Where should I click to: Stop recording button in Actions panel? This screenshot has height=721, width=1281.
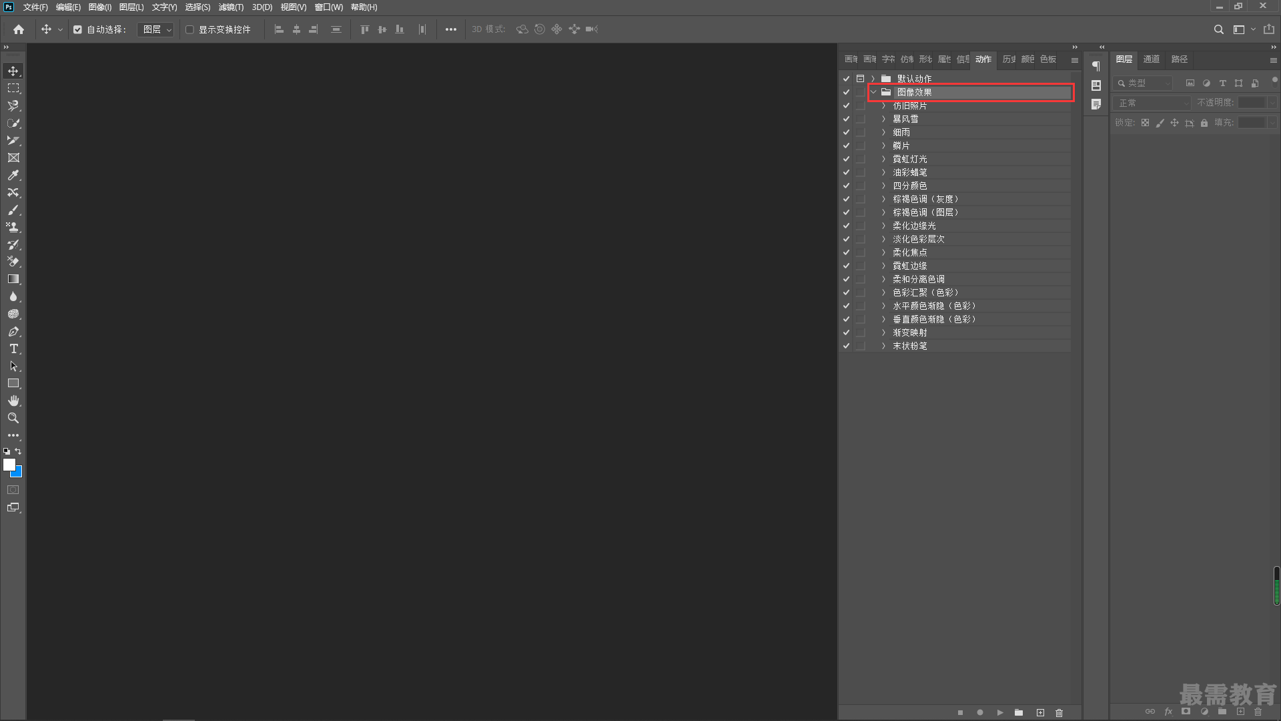(960, 712)
